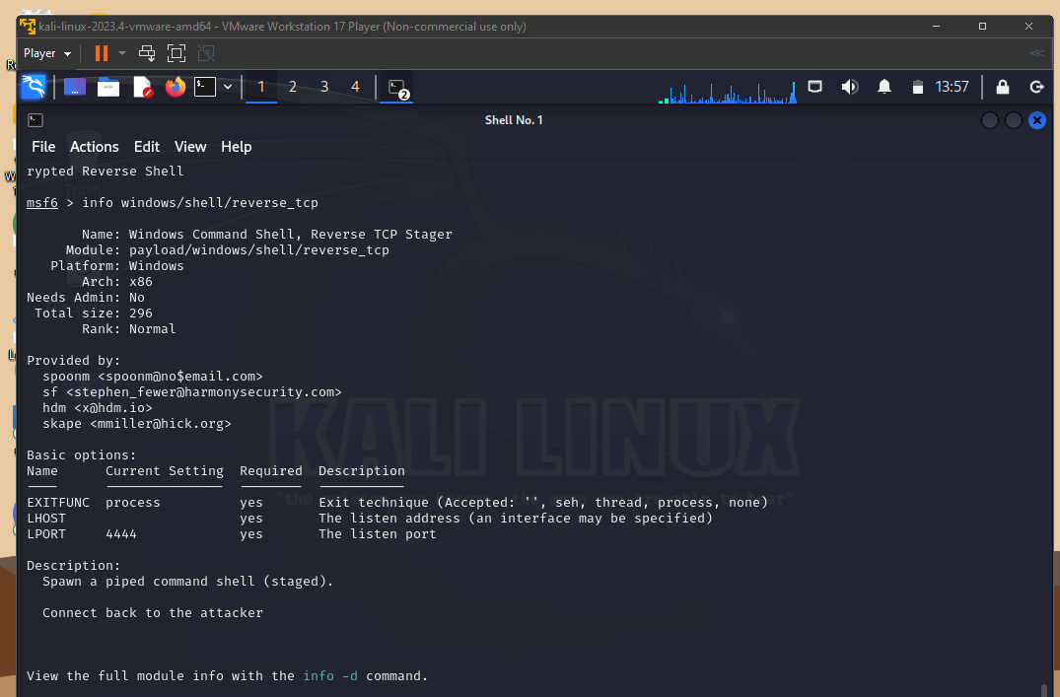Open the text editor icon
Image resolution: width=1060 pixels, height=697 pixels.
click(x=141, y=87)
